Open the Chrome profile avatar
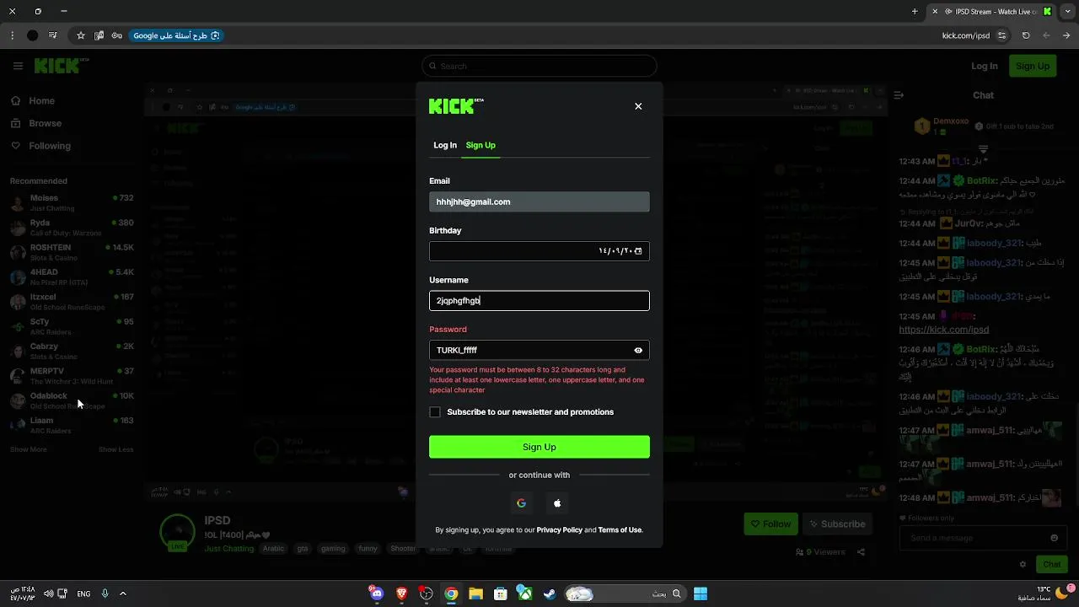Image resolution: width=1079 pixels, height=607 pixels. [32, 35]
